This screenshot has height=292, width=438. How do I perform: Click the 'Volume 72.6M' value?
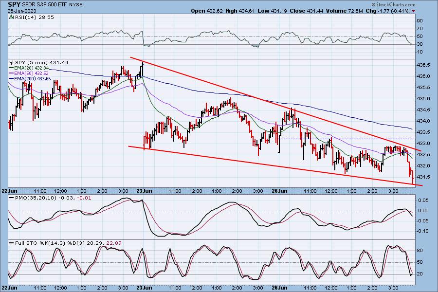pos(344,11)
